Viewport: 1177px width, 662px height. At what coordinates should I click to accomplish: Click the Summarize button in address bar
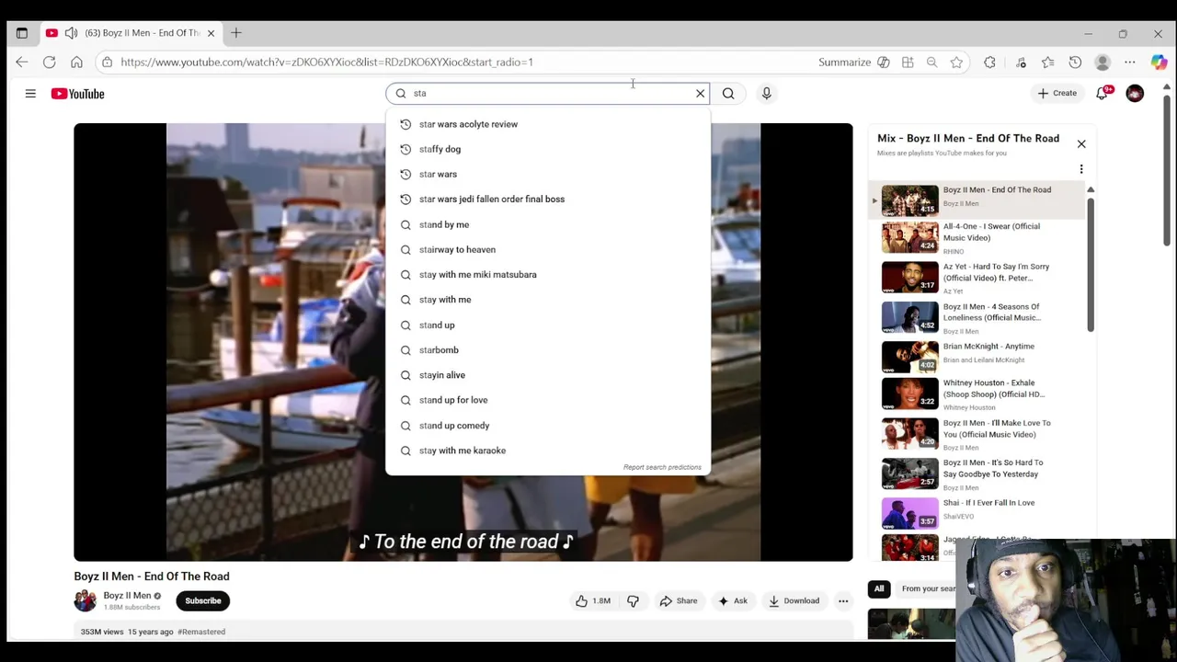point(854,63)
